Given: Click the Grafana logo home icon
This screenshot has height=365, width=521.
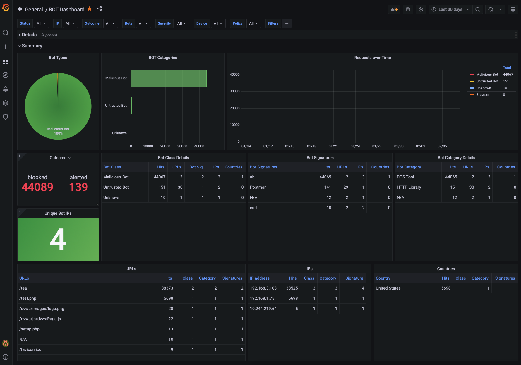Looking at the screenshot, I should 6,8.
